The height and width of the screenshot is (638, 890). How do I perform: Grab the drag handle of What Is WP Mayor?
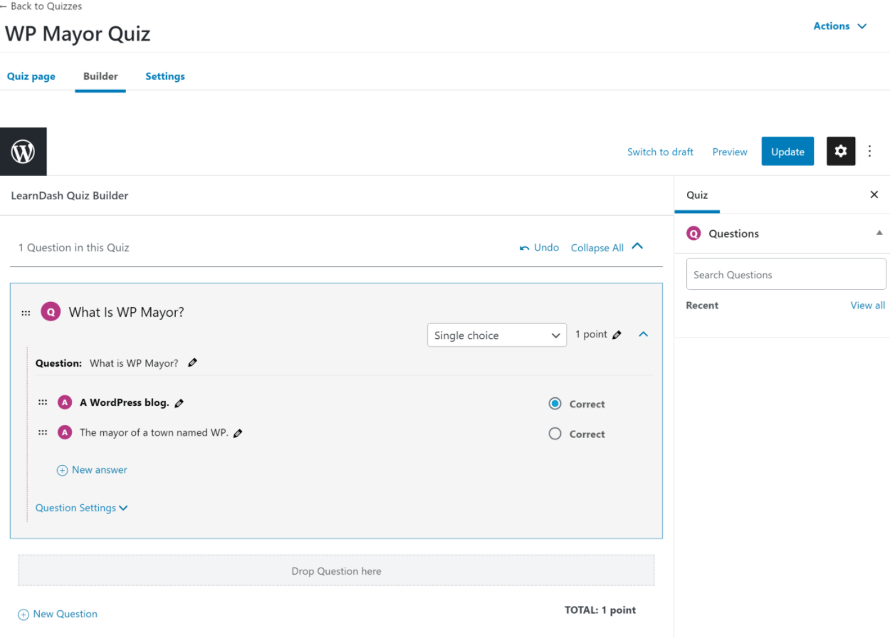tap(26, 313)
